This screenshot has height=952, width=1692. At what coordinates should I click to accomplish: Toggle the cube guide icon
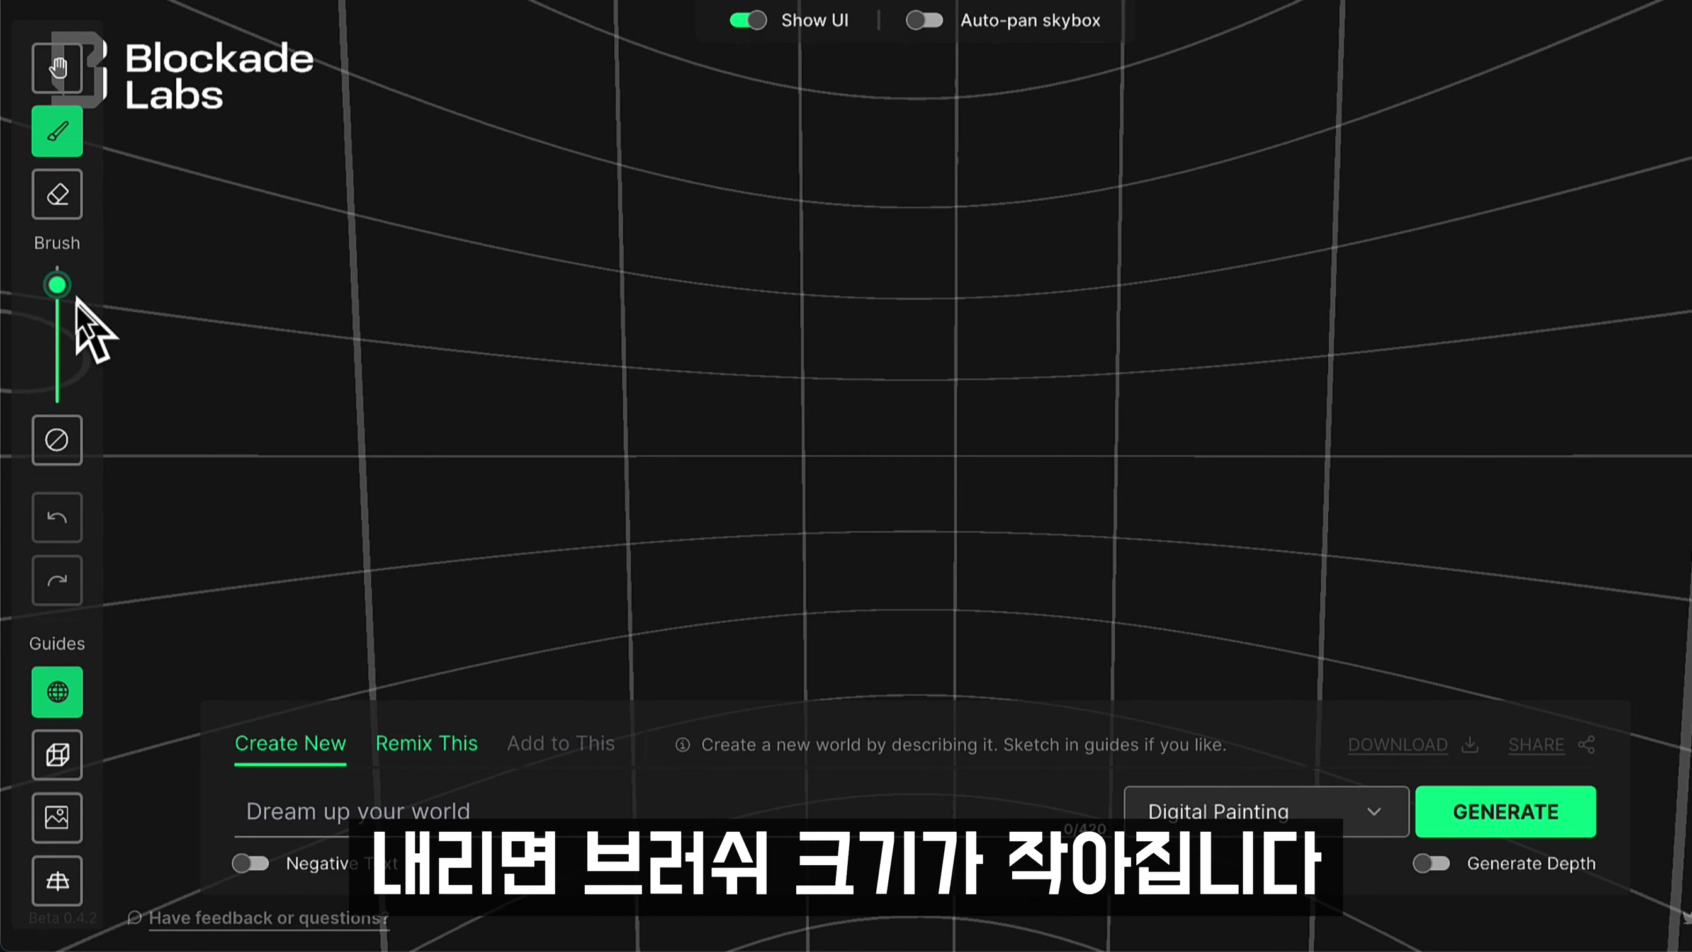point(57,755)
